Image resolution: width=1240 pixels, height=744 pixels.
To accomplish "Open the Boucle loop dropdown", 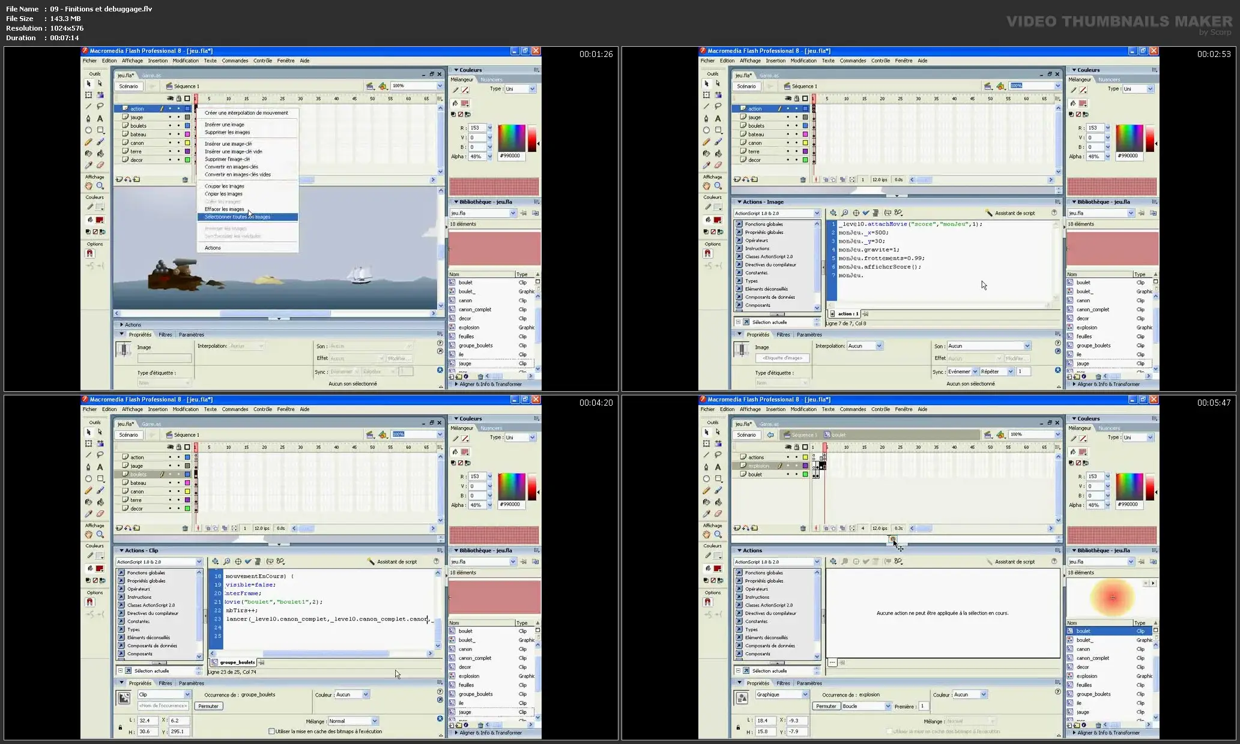I will (888, 706).
